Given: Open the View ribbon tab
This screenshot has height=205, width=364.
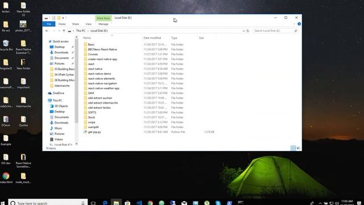Looking at the screenshot, I should (x=88, y=24).
